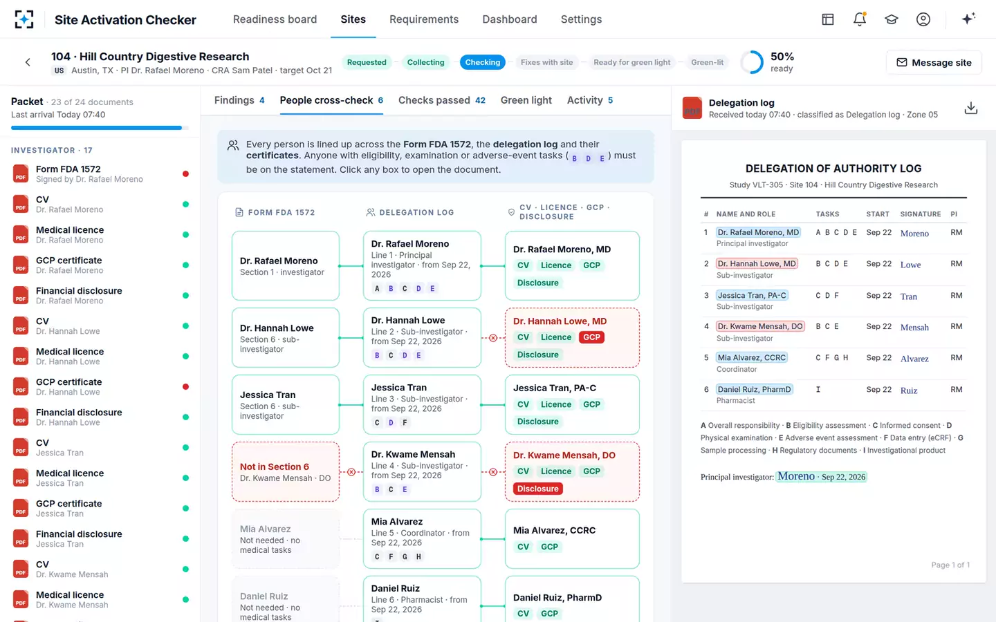This screenshot has width=996, height=622.
Task: Click the red Disclosure chip for Dr. Kwame Mensah, DO
Action: point(537,489)
